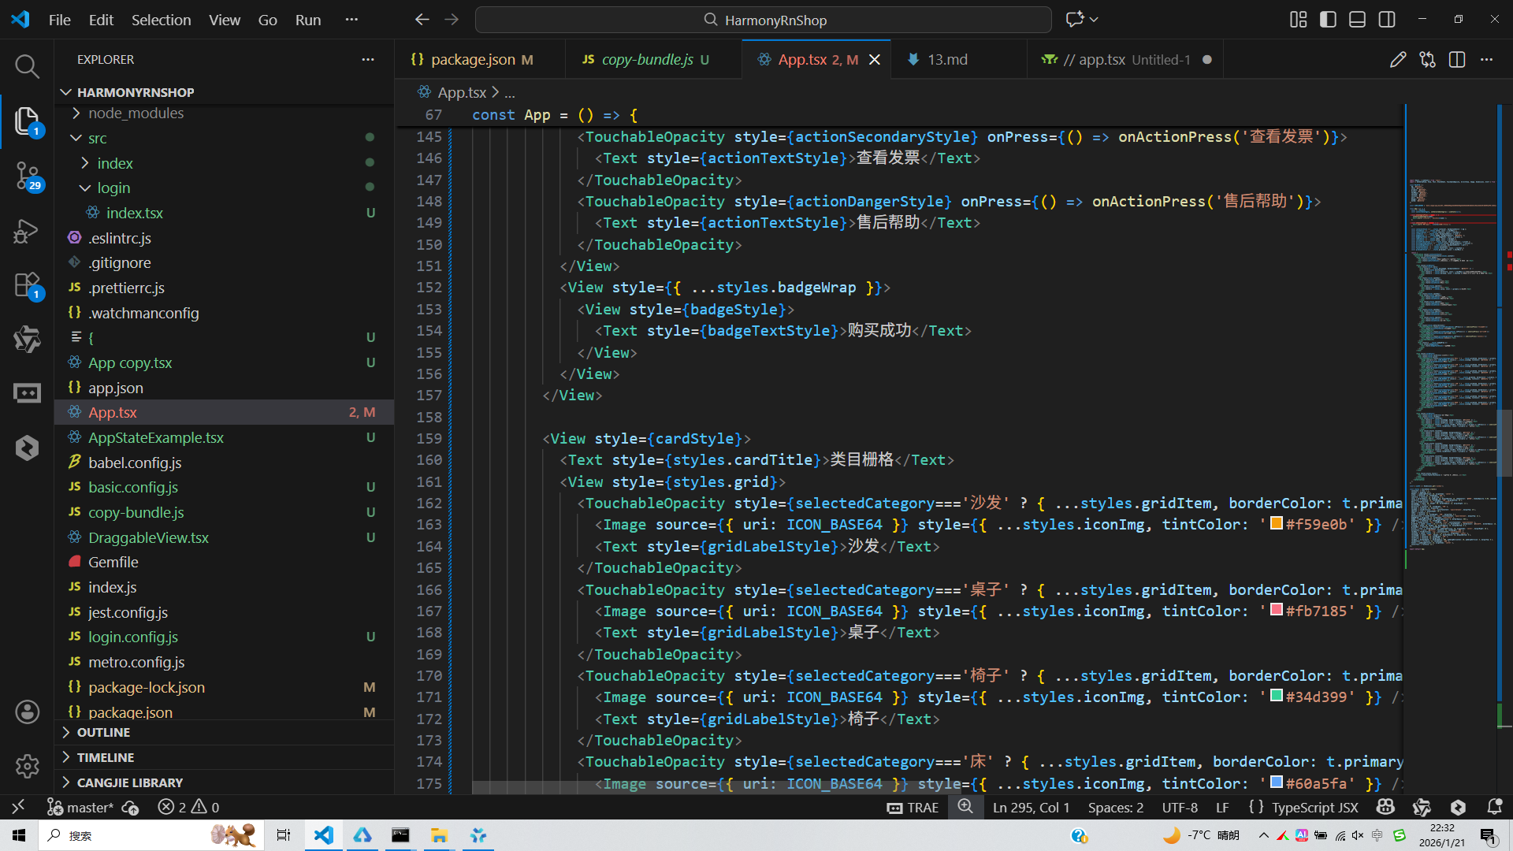Click the HarmonyRnShop command center search box

[x=763, y=20]
